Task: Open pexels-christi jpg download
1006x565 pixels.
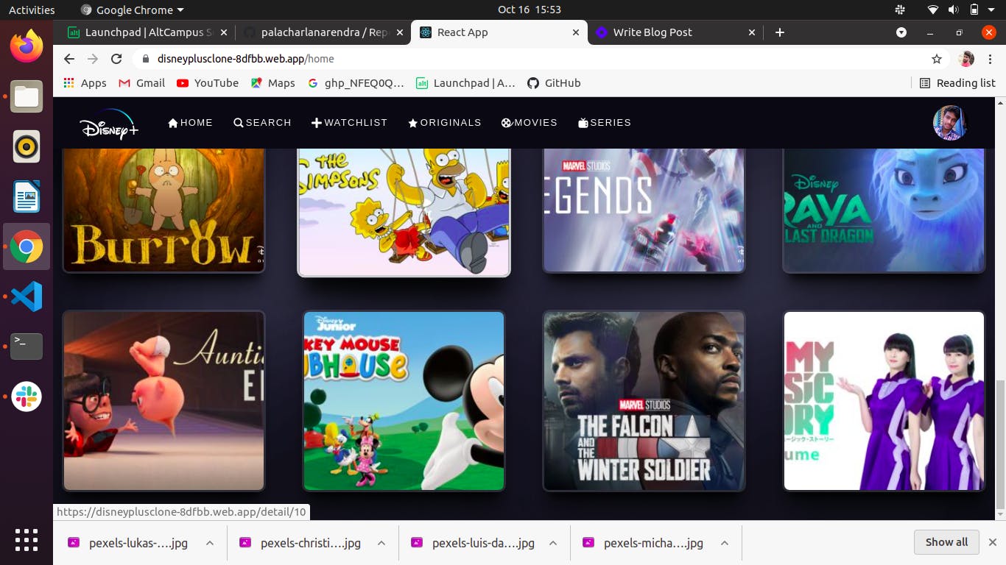Action: click(x=300, y=543)
